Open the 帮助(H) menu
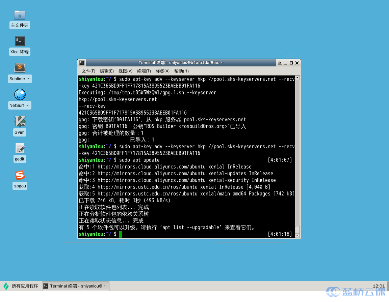The height and width of the screenshot is (302, 389). pyautogui.click(x=181, y=71)
